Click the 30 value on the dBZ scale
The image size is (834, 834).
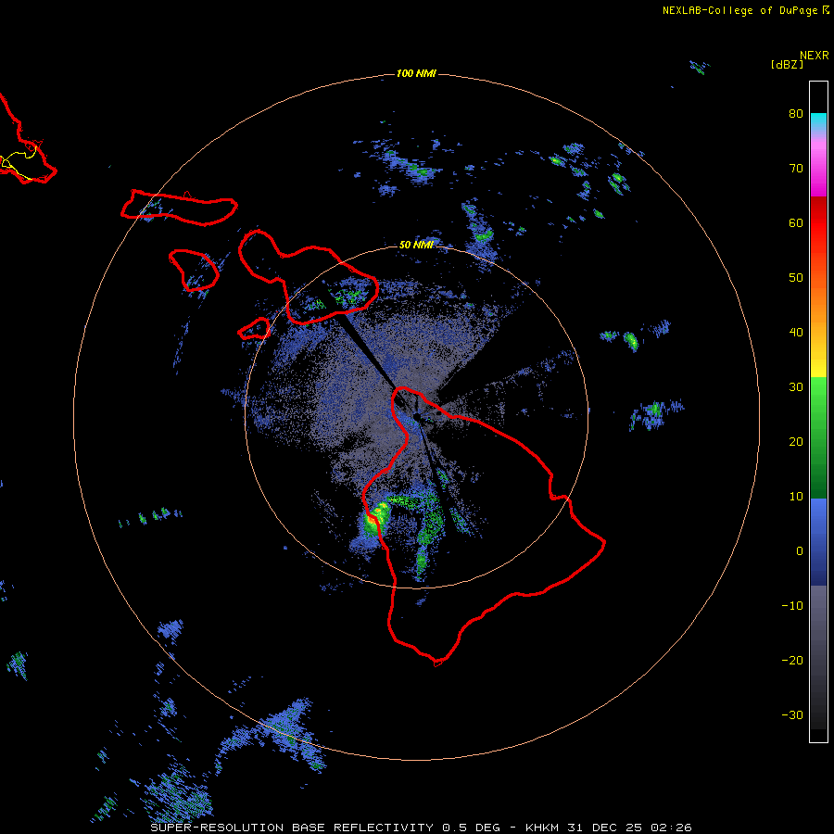pyautogui.click(x=796, y=386)
